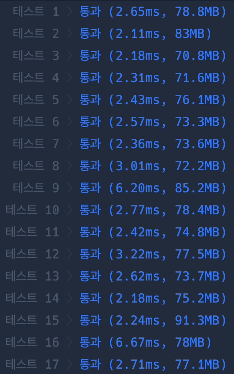234x374 pixels.
Task: Click the chevron arrow next to 테스트 5
Action: click(69, 100)
